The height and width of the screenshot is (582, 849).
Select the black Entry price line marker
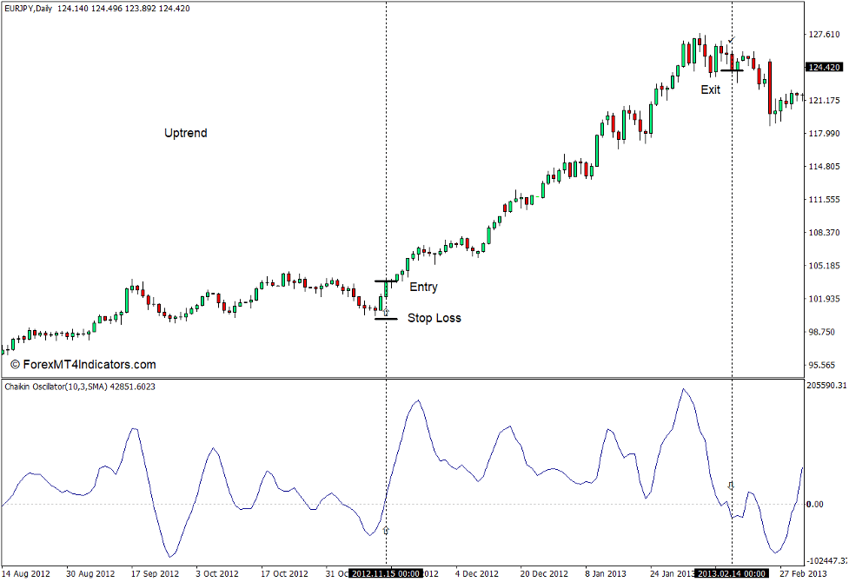point(385,280)
